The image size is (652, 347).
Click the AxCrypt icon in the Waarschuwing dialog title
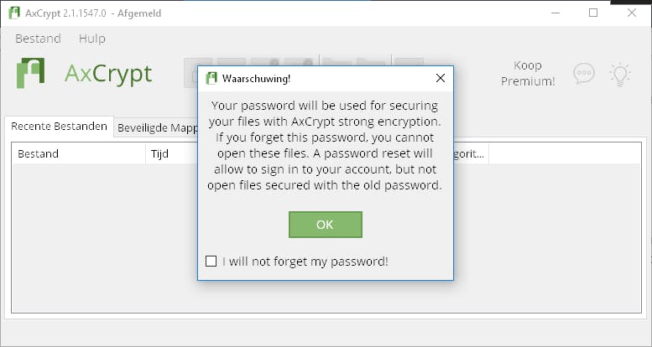pyautogui.click(x=211, y=79)
